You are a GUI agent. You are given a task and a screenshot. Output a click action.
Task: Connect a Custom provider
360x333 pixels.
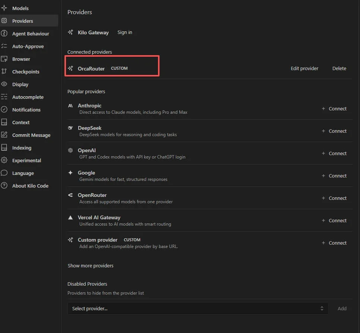[334, 243]
